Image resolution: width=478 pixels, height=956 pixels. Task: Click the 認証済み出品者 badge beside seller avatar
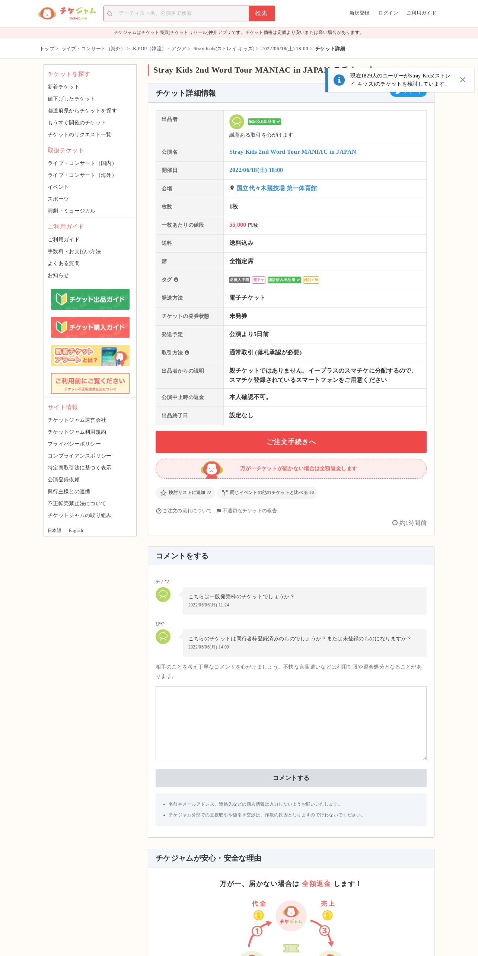[x=264, y=122]
